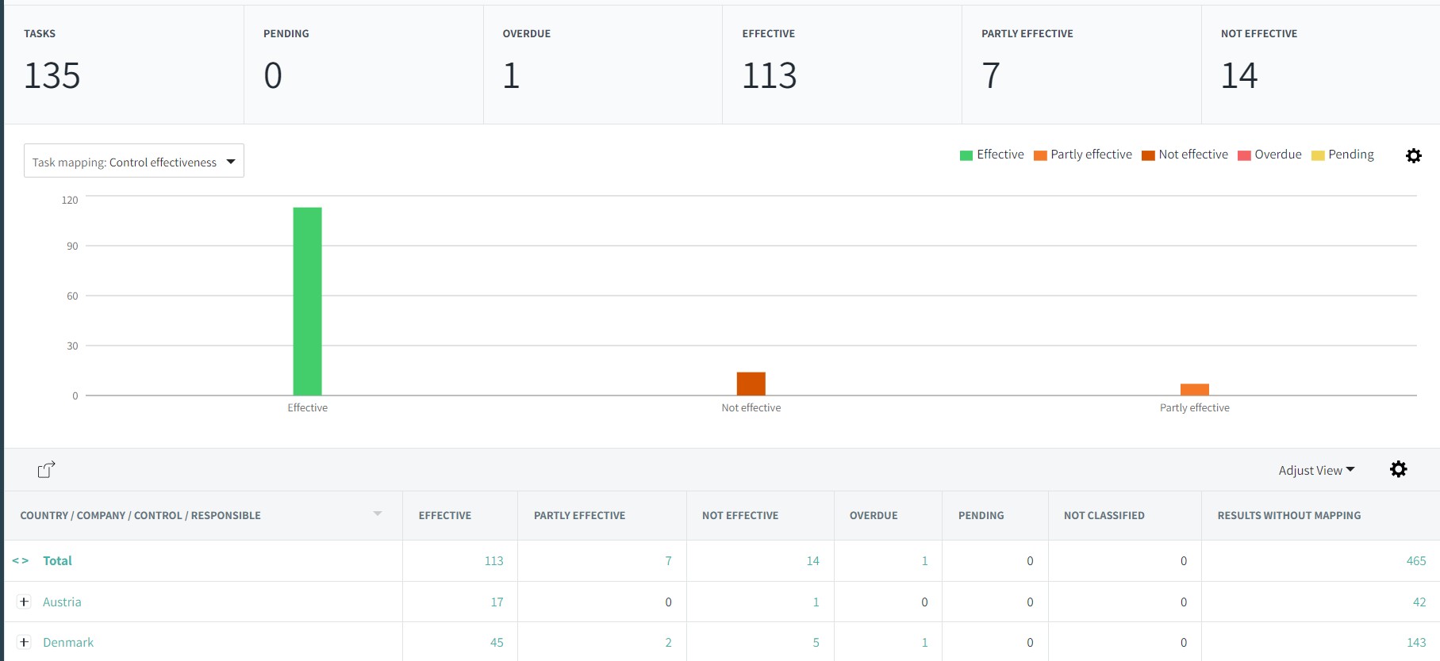
Task: Click Denmark effective count 45
Action: pyautogui.click(x=497, y=642)
